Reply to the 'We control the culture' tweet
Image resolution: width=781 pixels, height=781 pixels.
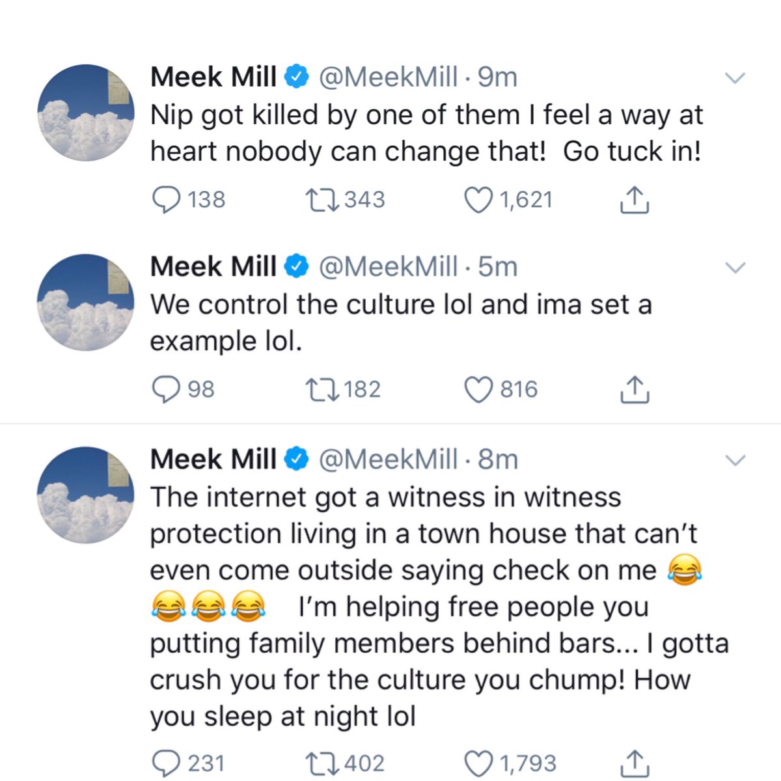167,389
